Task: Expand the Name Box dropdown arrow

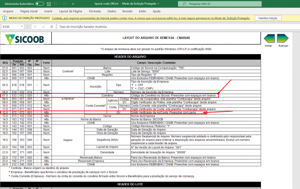Action: [22, 26]
